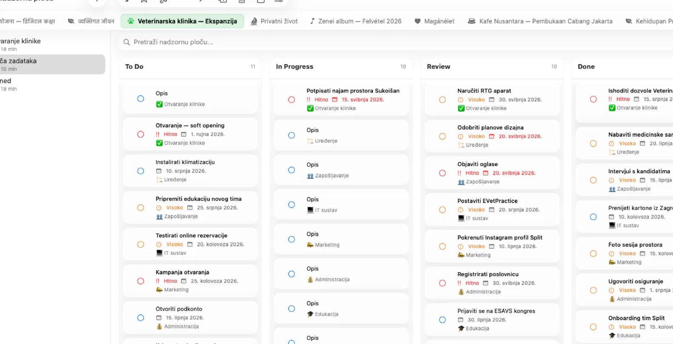This screenshot has height=344, width=673.
Task: Click laptop icon on Postaviti EVetPractice card
Action: [x=461, y=218]
